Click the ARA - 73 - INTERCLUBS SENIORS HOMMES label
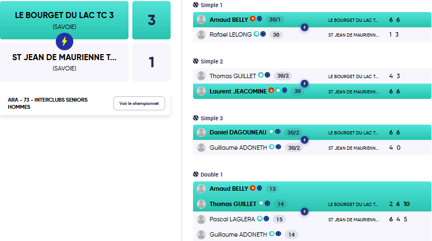The height and width of the screenshot is (241, 432). coord(48,103)
